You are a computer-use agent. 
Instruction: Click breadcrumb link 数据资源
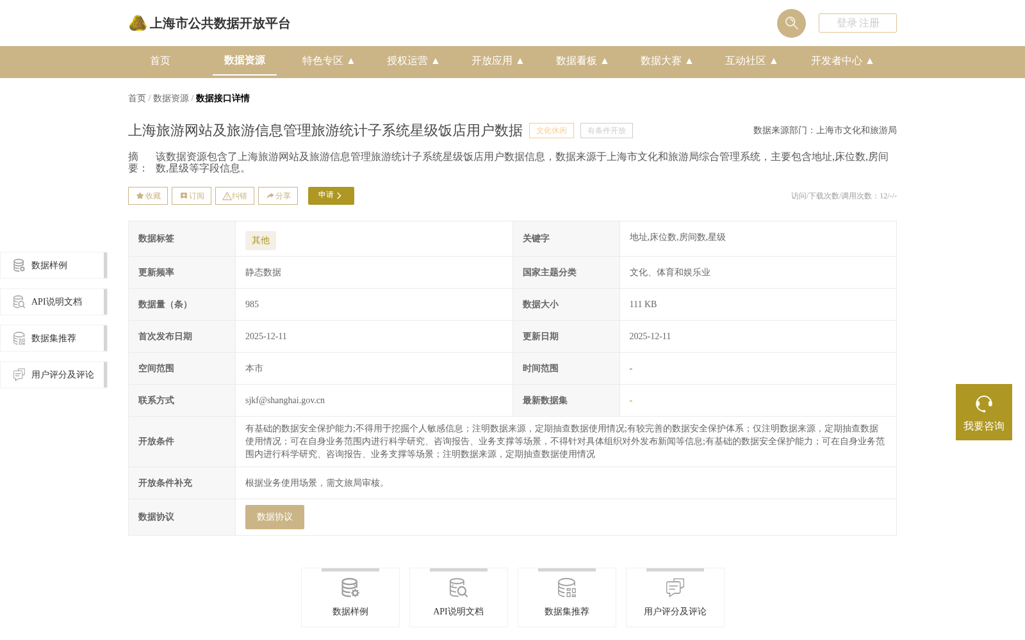tap(171, 98)
